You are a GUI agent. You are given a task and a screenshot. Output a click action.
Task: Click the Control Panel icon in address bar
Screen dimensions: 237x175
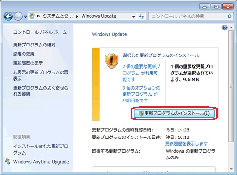pyautogui.click(x=32, y=16)
